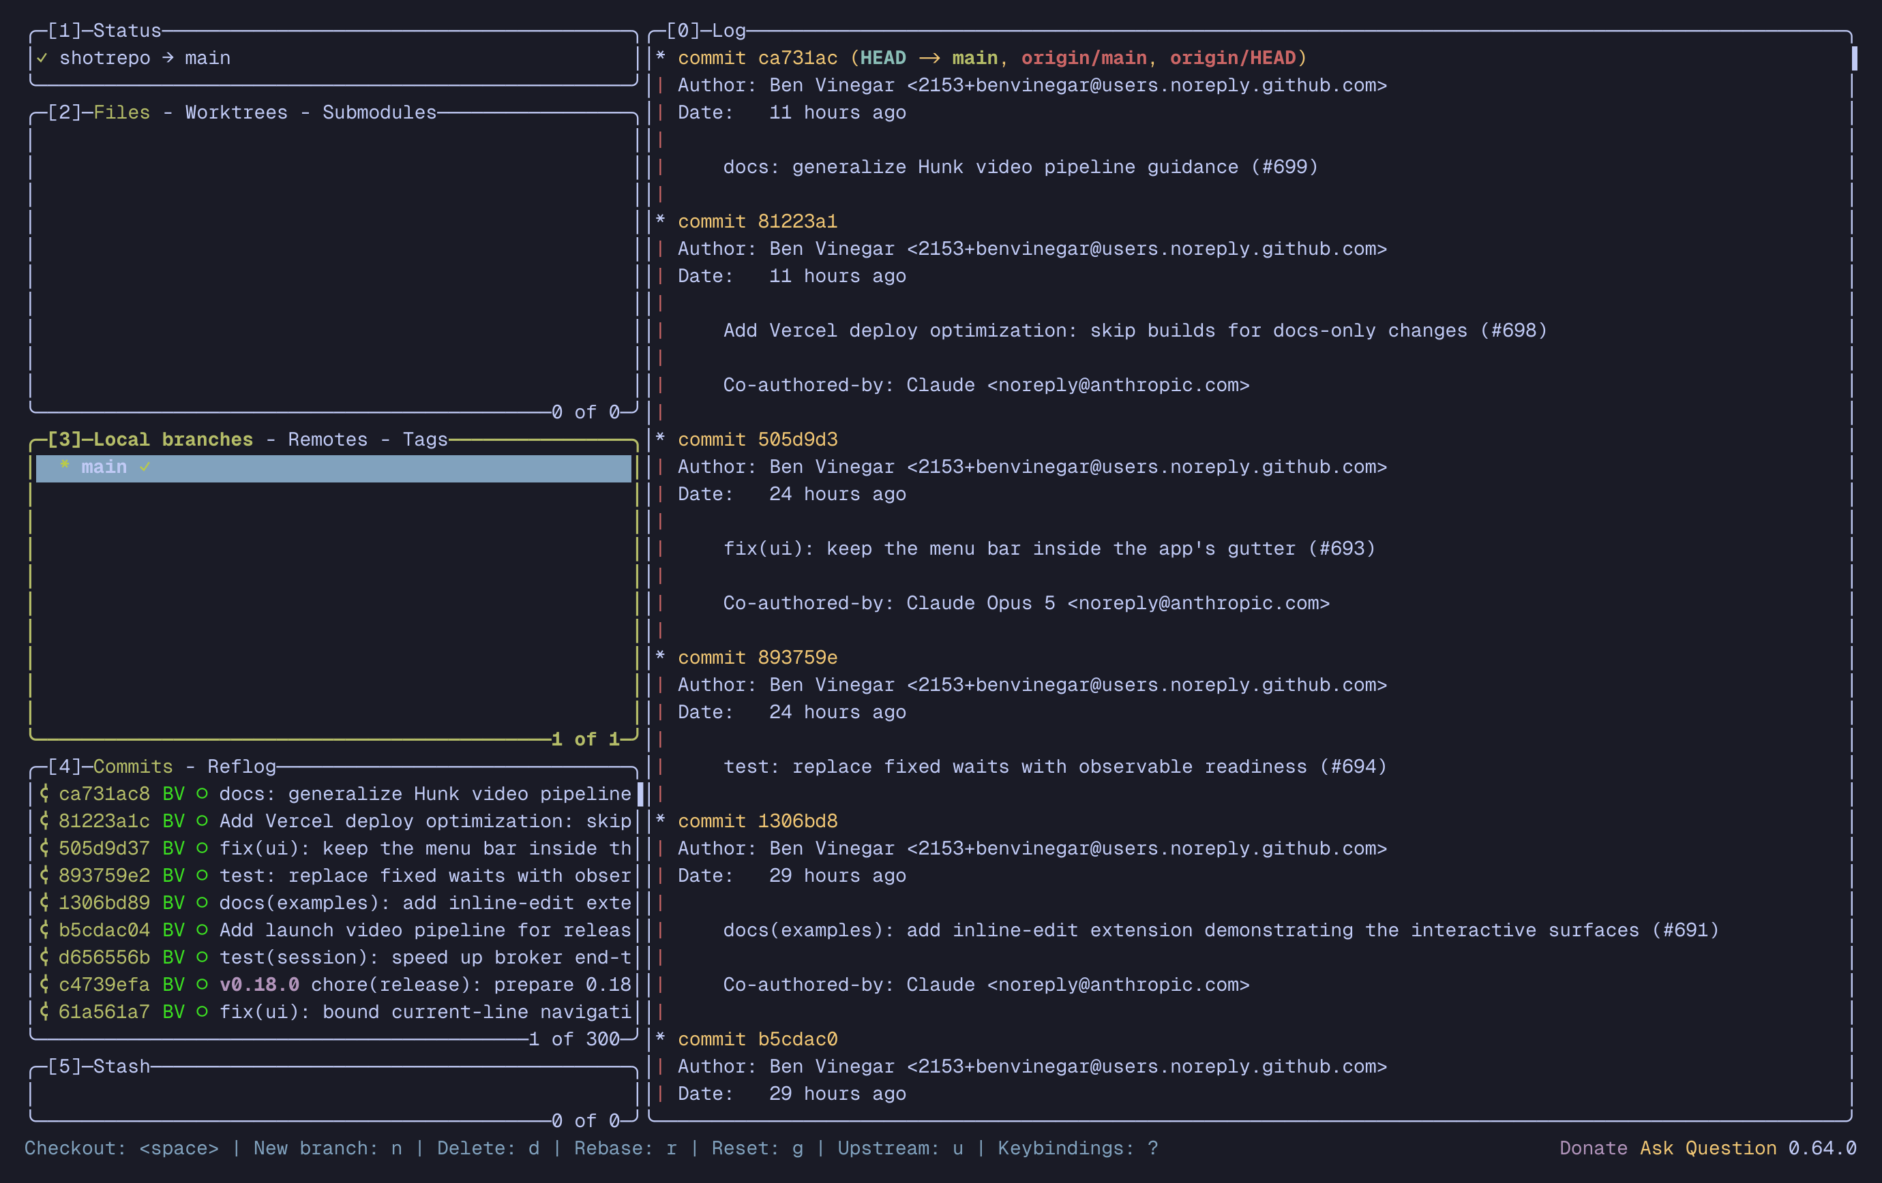This screenshot has height=1183, width=1882.
Task: Click the BV author initials on the ca731ac8 row
Action: pos(173,794)
